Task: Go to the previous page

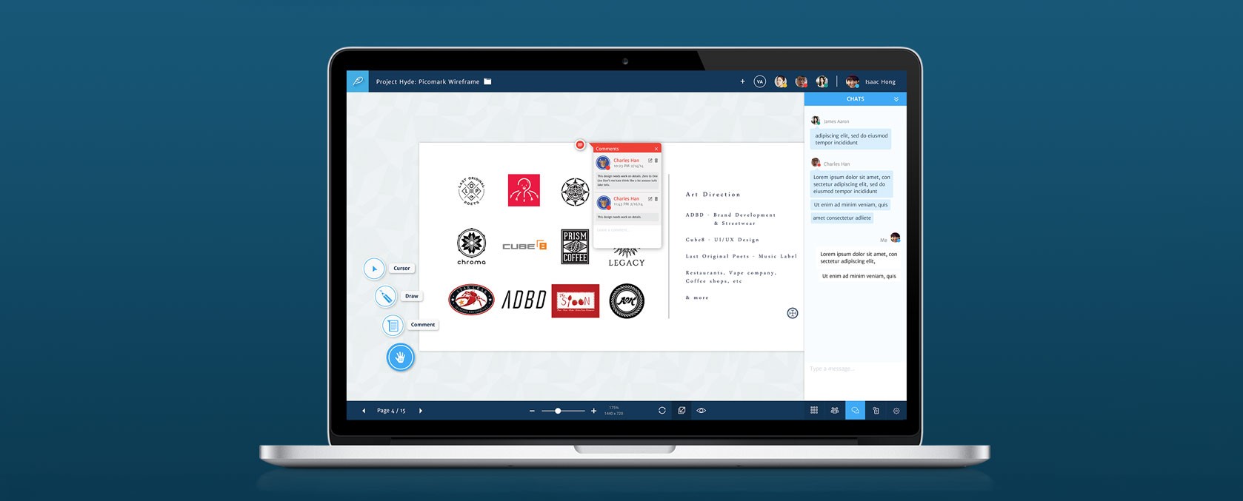Action: [x=364, y=411]
